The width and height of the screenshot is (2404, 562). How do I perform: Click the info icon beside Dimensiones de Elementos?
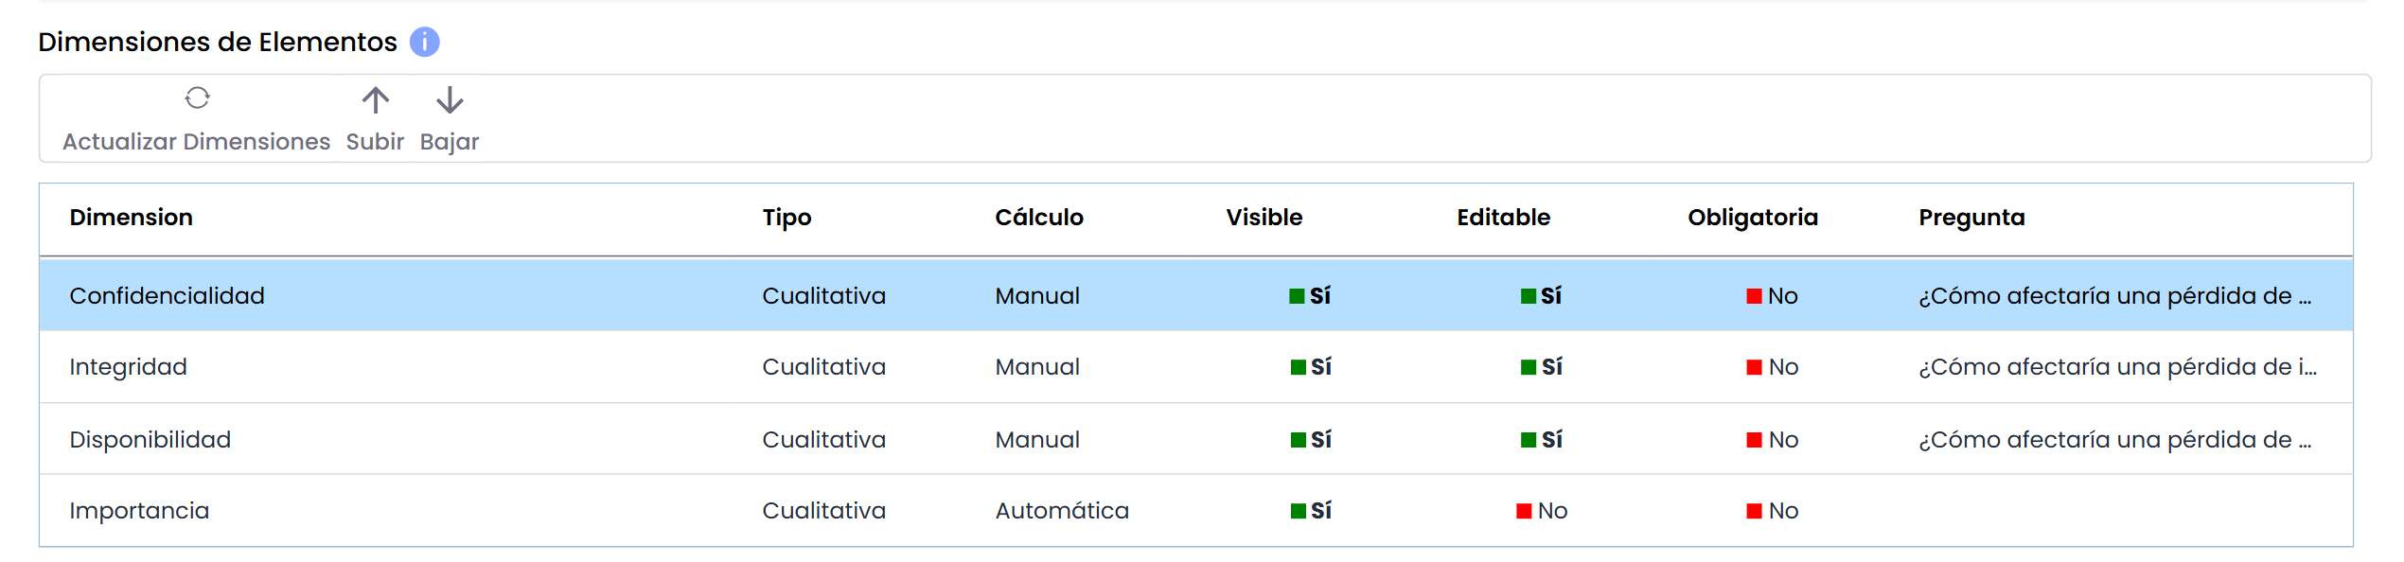coord(424,42)
